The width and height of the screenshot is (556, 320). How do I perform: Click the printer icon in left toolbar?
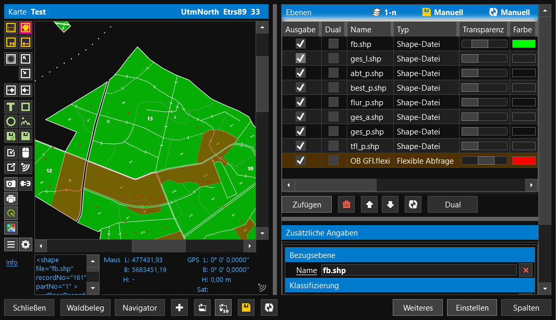click(10, 198)
